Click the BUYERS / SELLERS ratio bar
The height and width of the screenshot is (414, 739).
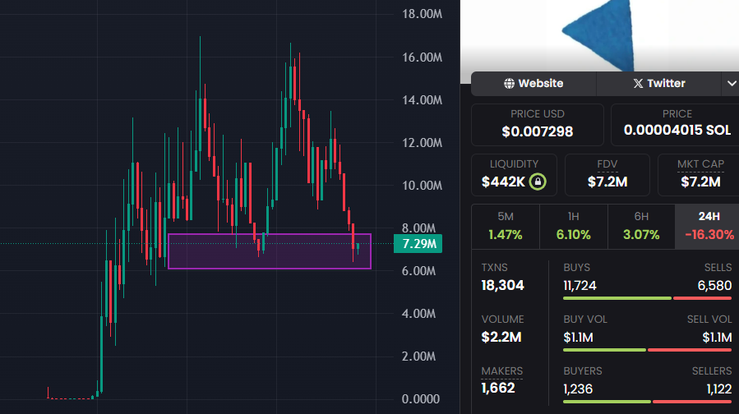point(647,402)
